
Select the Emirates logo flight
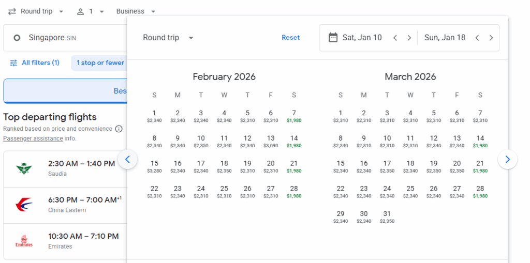pos(24,241)
